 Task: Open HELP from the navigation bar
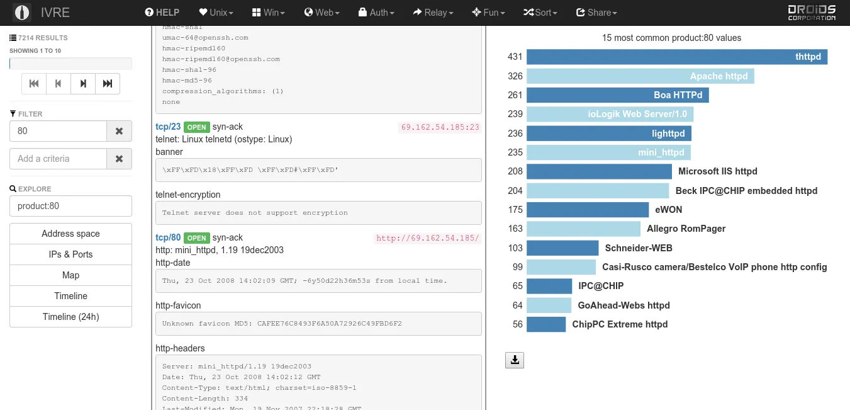click(x=162, y=12)
